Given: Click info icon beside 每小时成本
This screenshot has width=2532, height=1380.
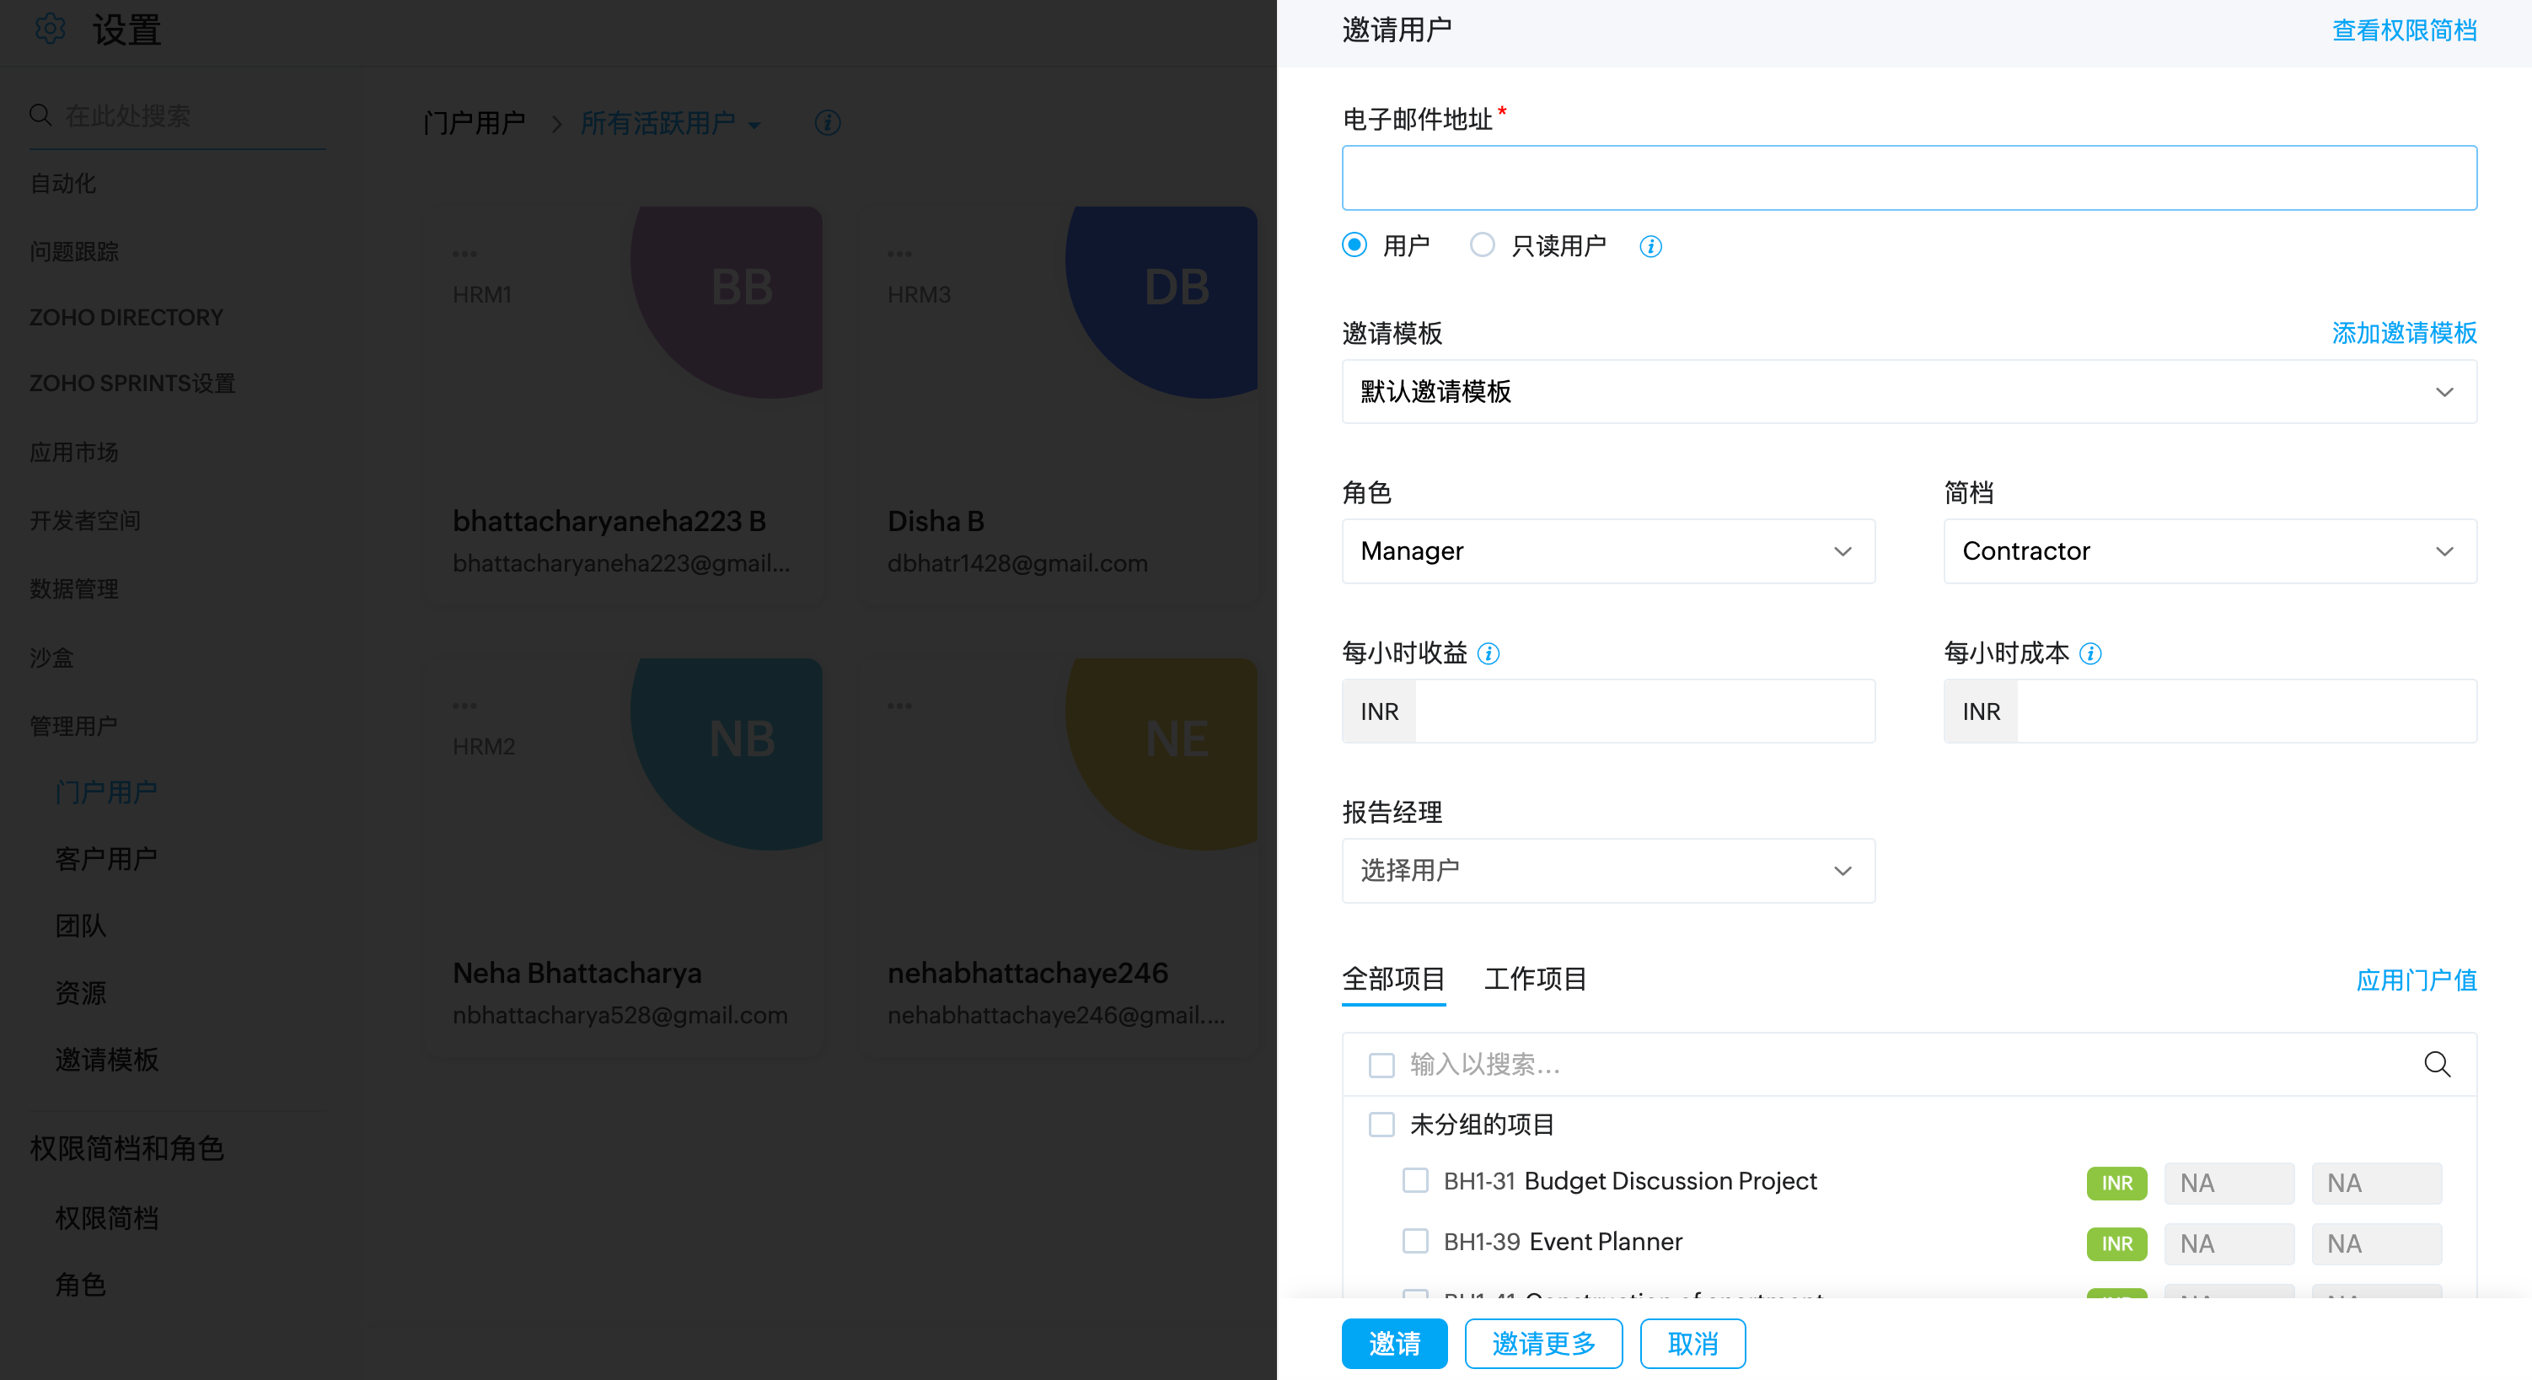Looking at the screenshot, I should point(2090,652).
